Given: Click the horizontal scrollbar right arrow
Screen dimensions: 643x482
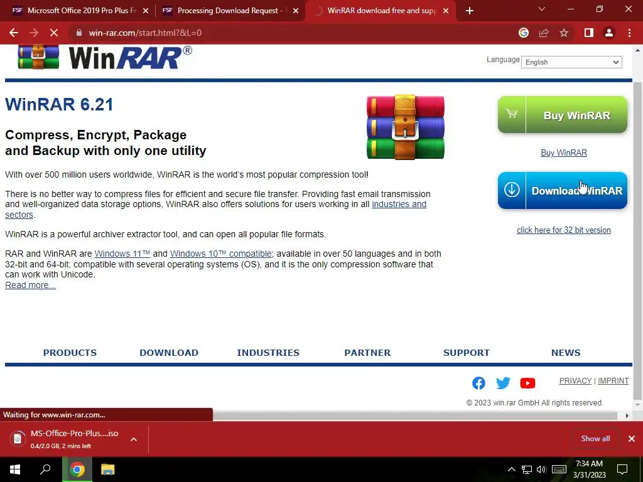Looking at the screenshot, I should pos(627,415).
